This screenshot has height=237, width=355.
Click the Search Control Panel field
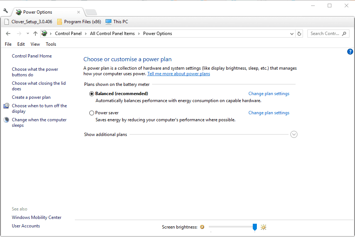[324, 34]
